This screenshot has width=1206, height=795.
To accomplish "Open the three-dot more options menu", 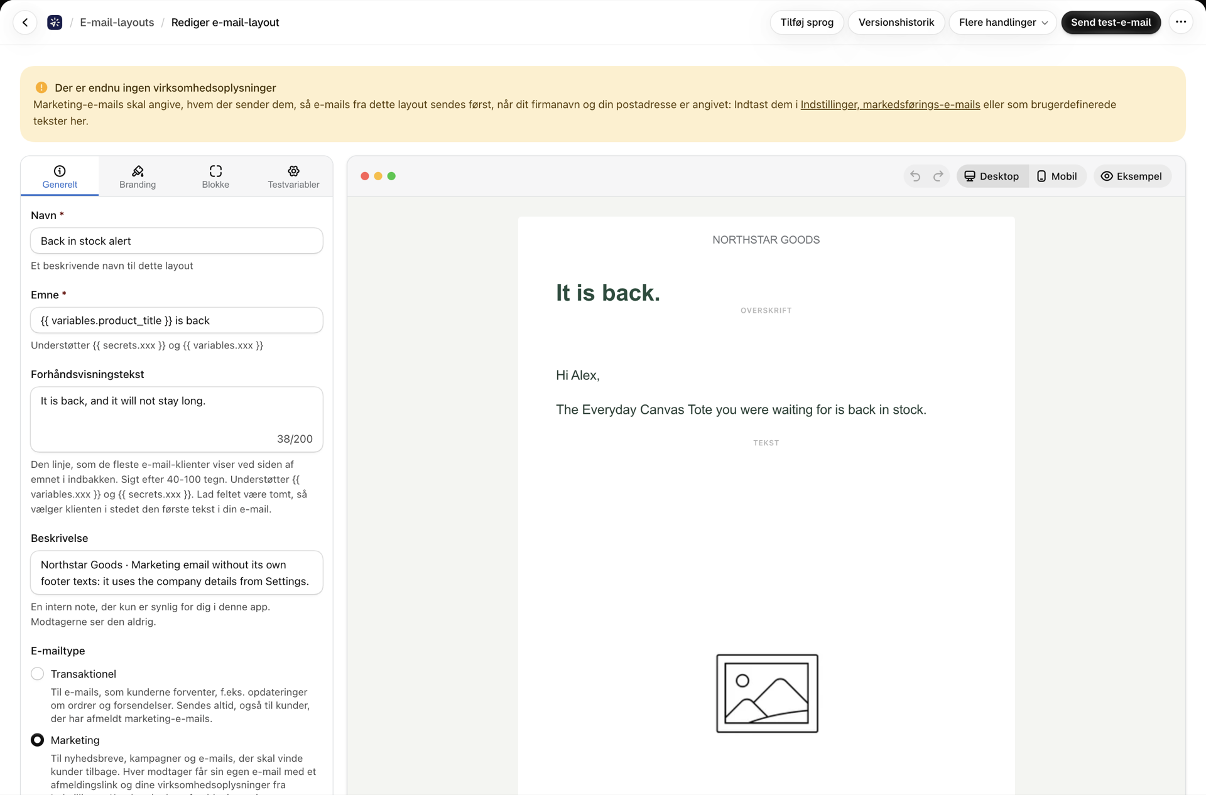I will [1181, 23].
